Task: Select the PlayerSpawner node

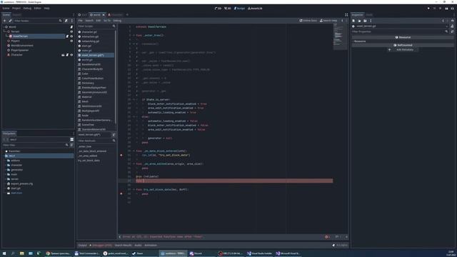Action: pyautogui.click(x=19, y=50)
